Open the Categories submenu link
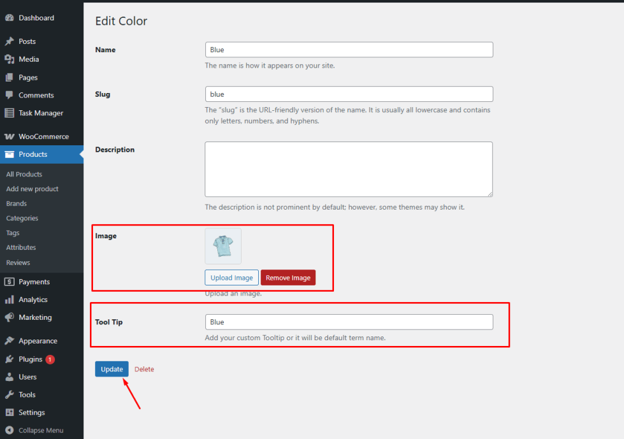The width and height of the screenshot is (624, 439). pyautogui.click(x=22, y=219)
